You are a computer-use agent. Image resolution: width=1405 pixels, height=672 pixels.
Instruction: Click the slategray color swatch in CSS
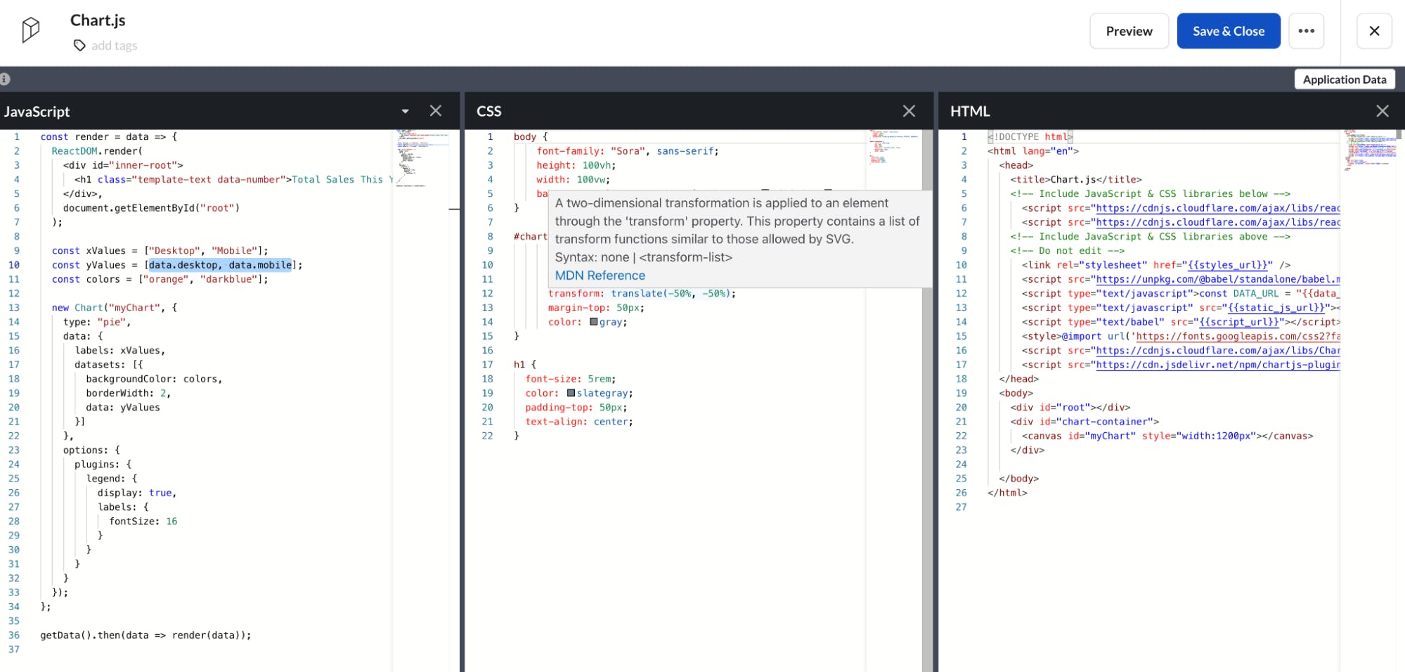(571, 393)
